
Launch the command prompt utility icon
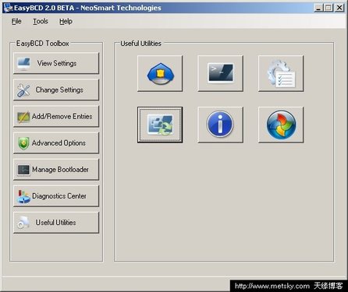[x=220, y=73]
